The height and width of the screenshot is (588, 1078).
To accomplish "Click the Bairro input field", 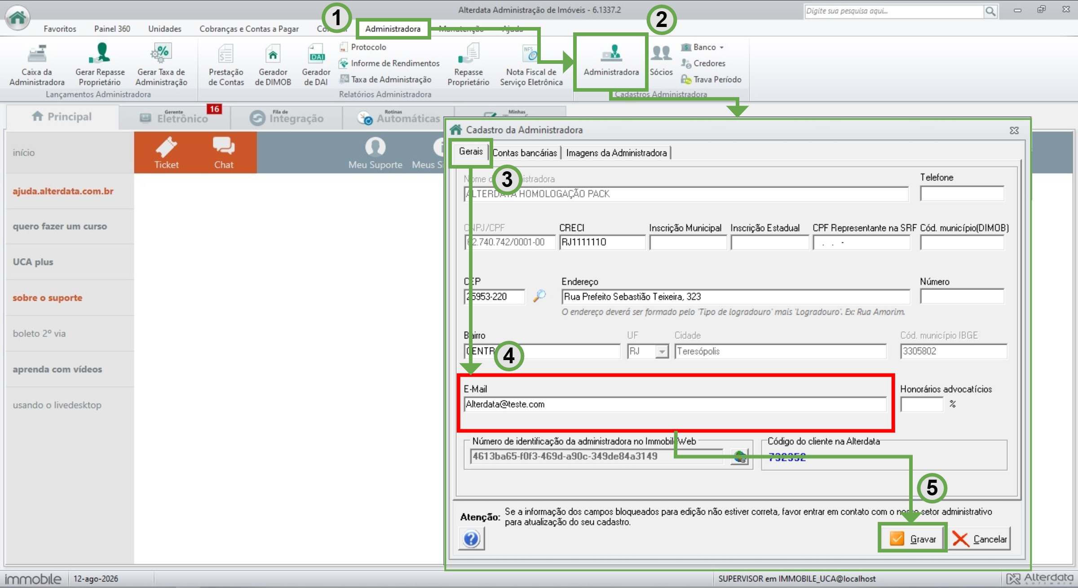I will pos(542,351).
